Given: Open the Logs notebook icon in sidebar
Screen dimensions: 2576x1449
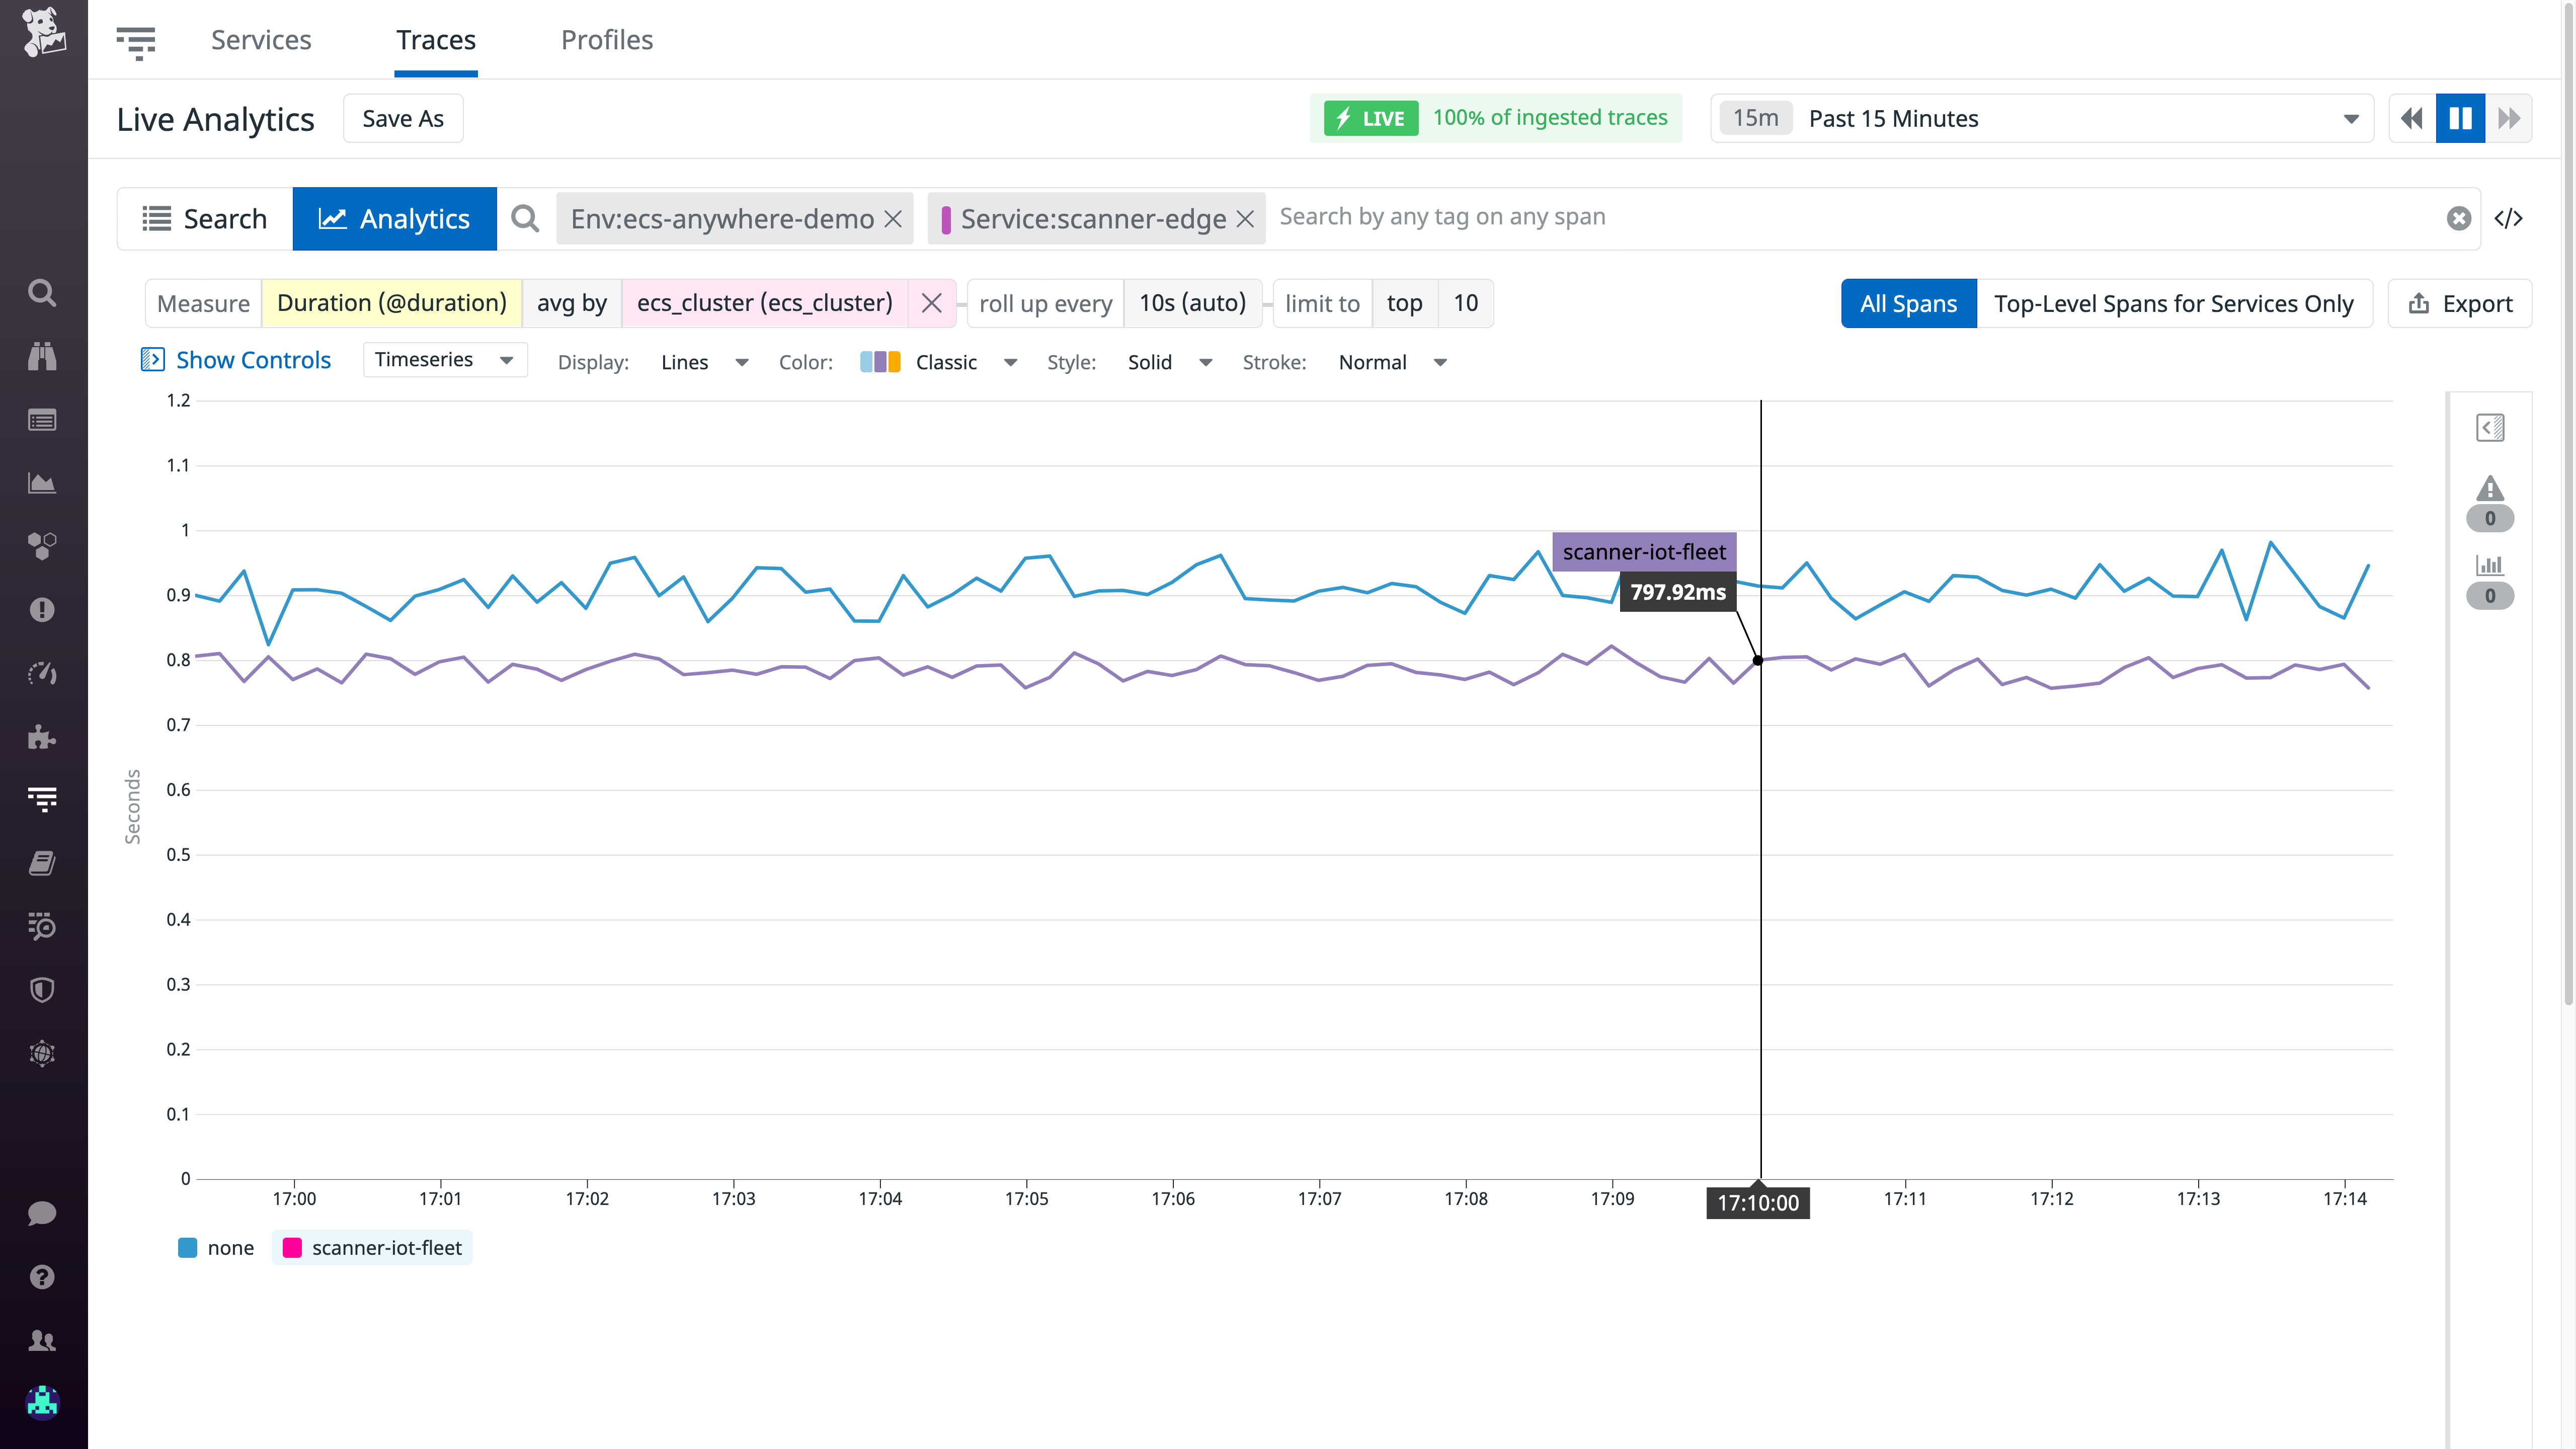Looking at the screenshot, I should click(42, 862).
